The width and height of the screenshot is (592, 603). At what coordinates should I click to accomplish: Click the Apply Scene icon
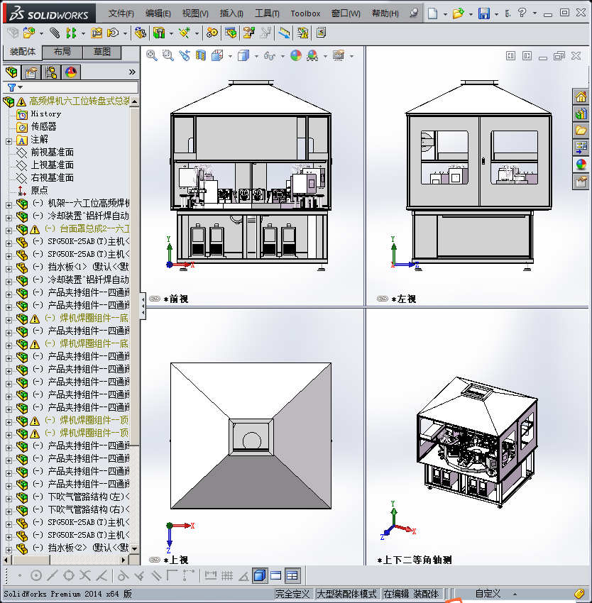(x=312, y=55)
